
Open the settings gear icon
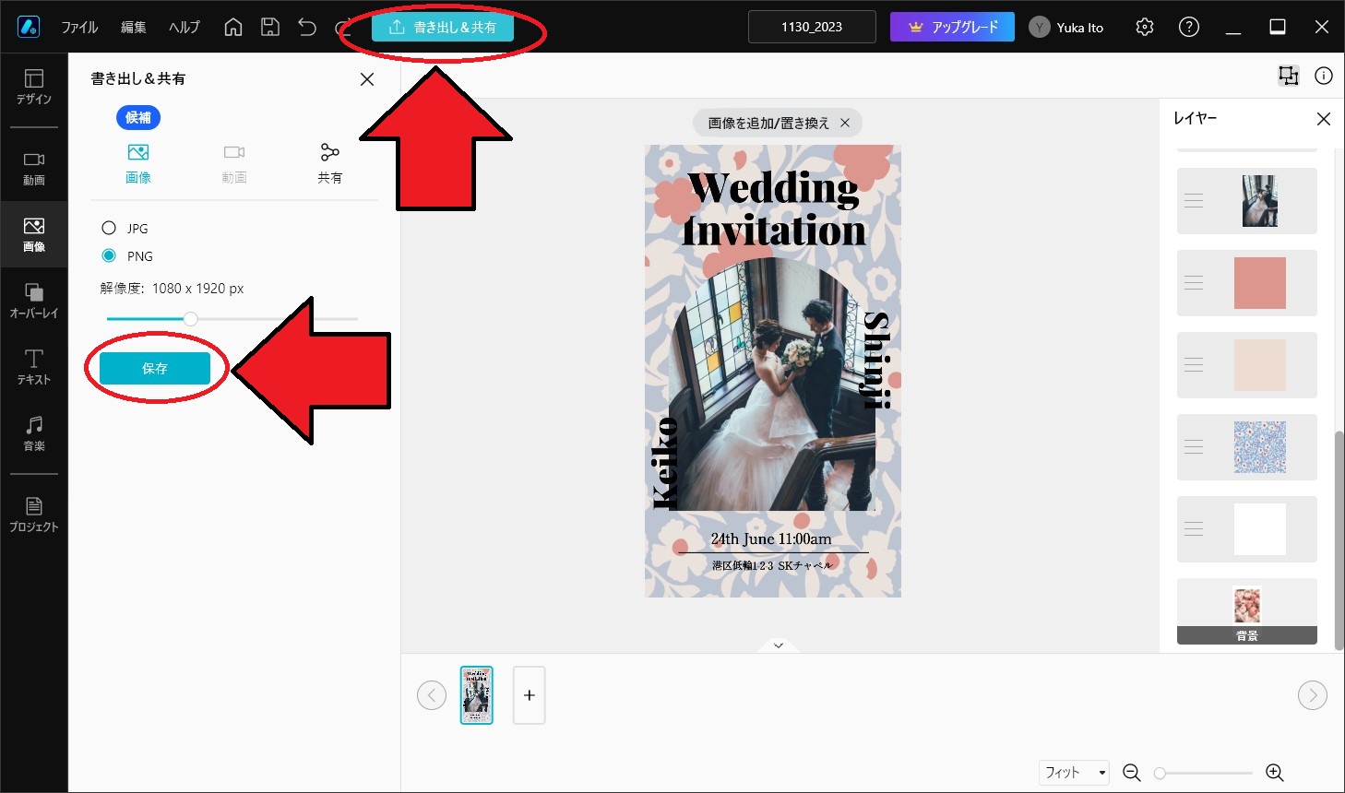click(1145, 27)
